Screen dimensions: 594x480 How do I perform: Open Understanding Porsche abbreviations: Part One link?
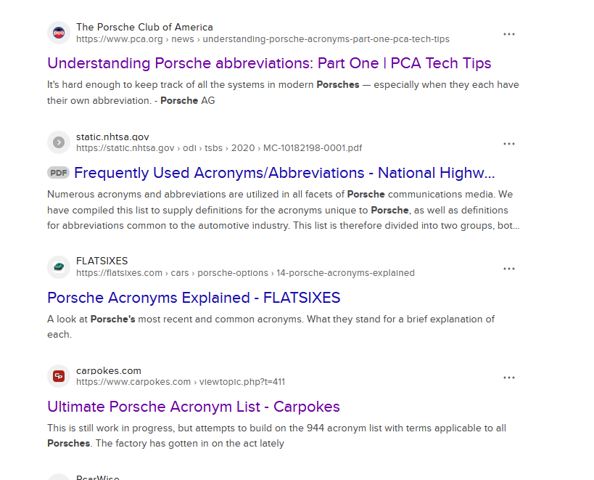pyautogui.click(x=269, y=63)
